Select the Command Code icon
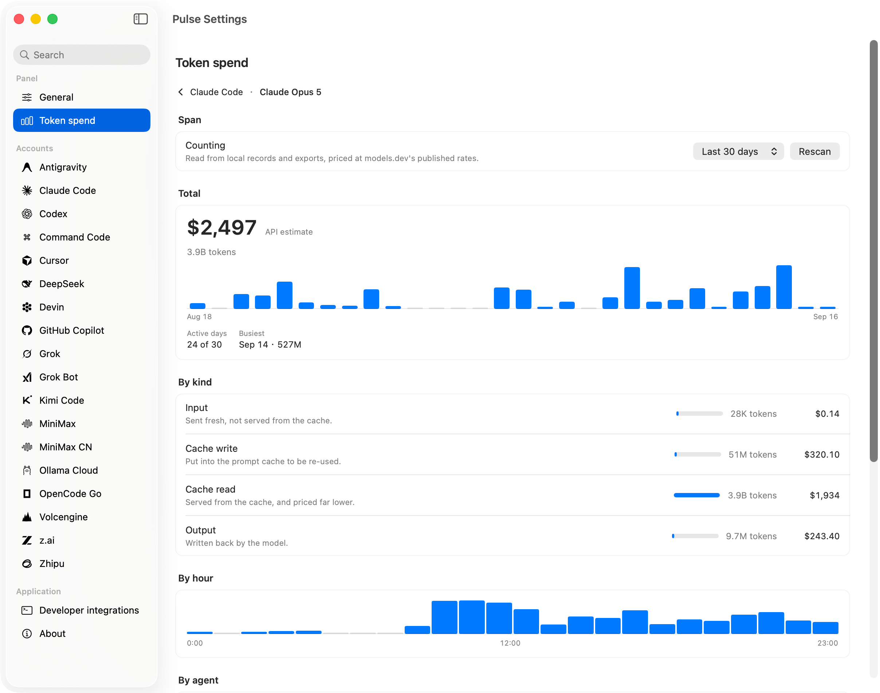This screenshot has width=880, height=693. coord(27,237)
